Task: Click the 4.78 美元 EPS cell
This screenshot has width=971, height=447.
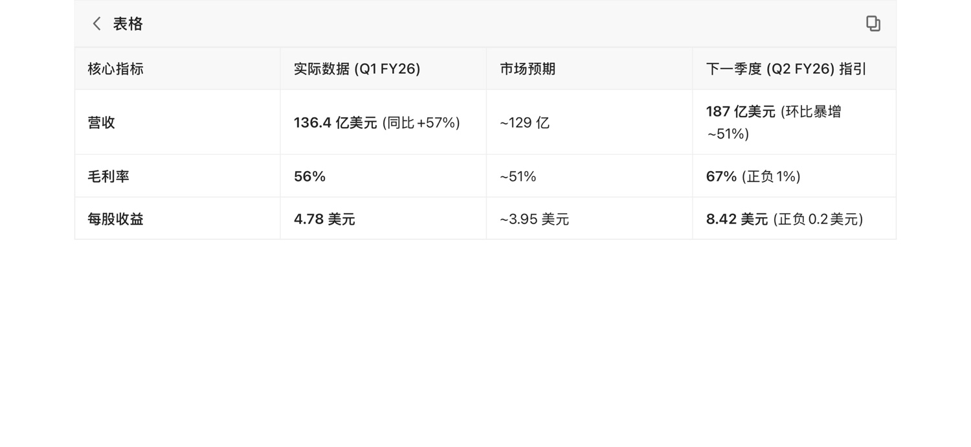Action: pyautogui.click(x=324, y=219)
